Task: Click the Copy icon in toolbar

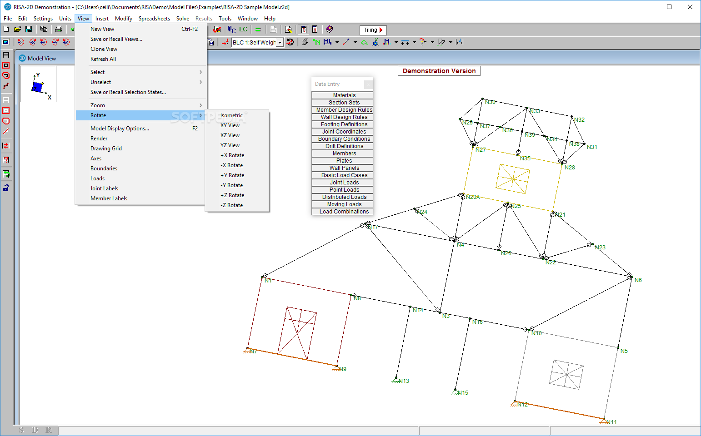Action: coord(44,29)
